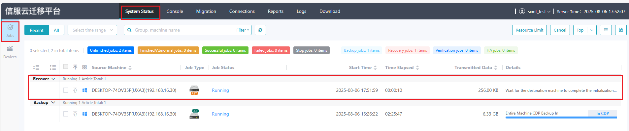The width and height of the screenshot is (629, 131).
Task: Open Running status link for Recover job
Action: [x=220, y=90]
